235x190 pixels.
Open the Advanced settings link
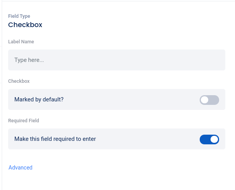point(21,168)
